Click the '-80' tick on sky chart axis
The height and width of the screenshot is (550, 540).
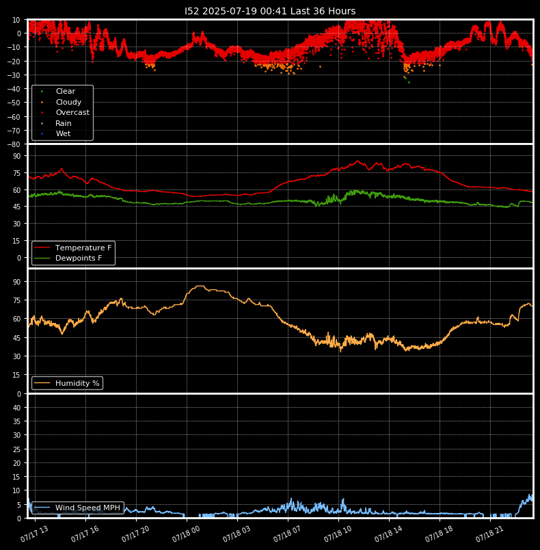[x=14, y=144]
